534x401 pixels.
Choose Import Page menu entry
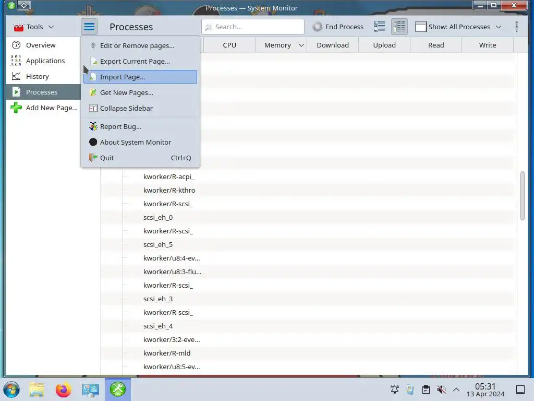[140, 77]
